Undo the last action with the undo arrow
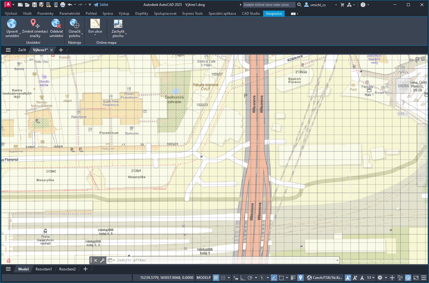 coord(70,5)
